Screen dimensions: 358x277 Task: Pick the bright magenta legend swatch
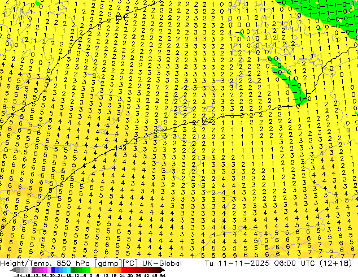[45, 270]
